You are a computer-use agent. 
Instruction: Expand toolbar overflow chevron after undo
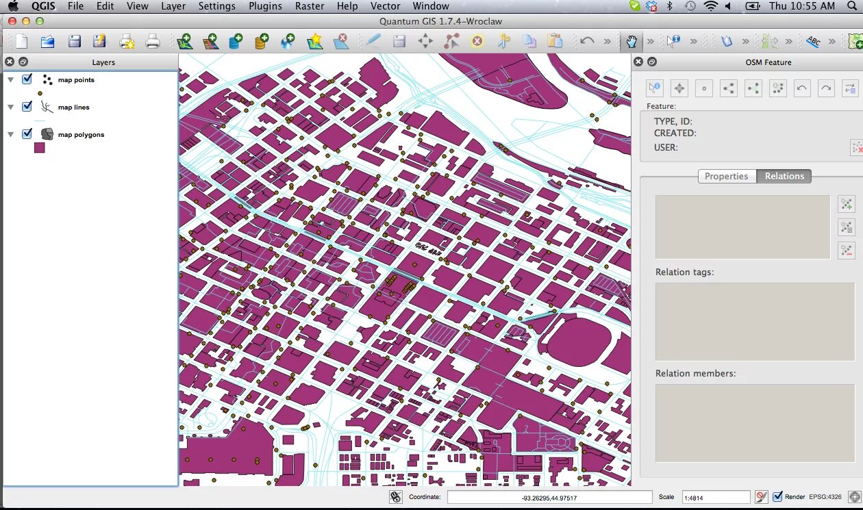607,41
